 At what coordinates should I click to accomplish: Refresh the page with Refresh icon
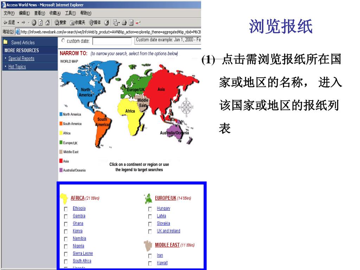coord(41,22)
